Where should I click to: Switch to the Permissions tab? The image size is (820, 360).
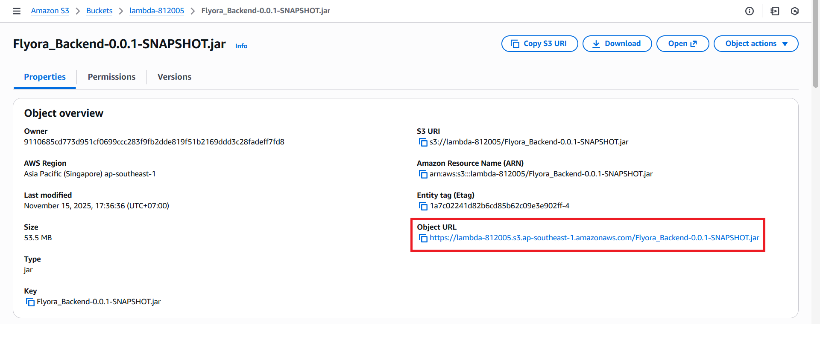pyautogui.click(x=111, y=77)
